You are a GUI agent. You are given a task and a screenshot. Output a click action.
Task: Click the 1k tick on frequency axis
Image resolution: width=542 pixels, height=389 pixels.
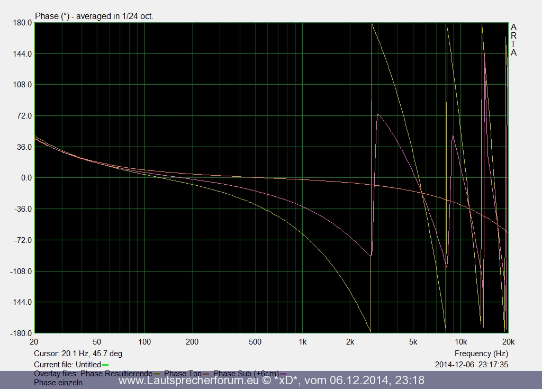click(302, 342)
